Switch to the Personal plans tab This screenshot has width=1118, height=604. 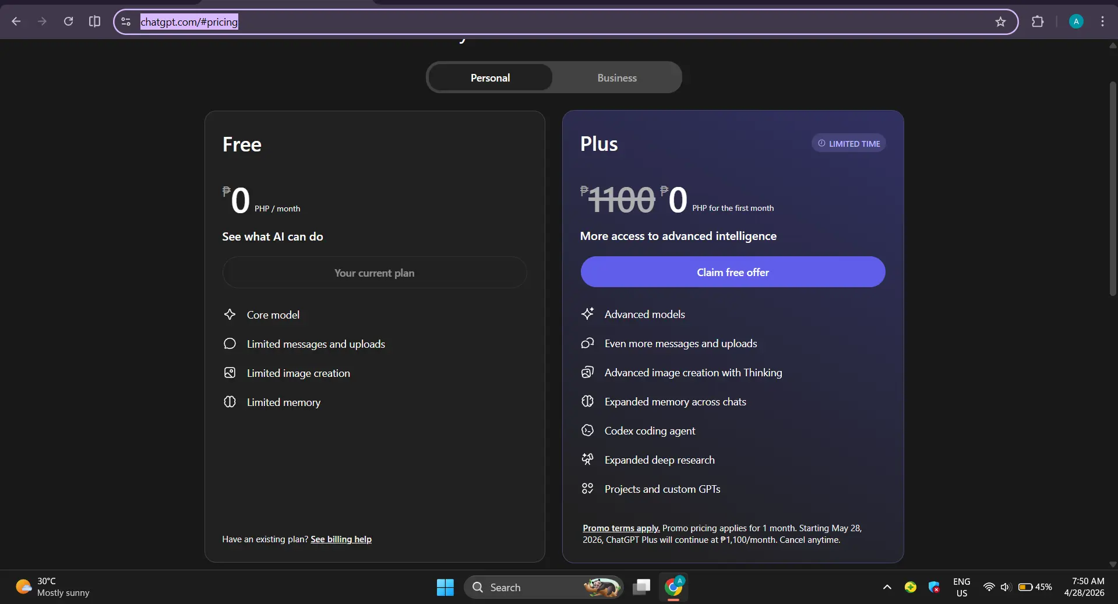click(490, 77)
